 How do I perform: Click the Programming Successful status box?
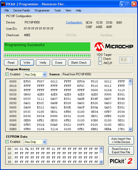pyautogui.click(x=47, y=47)
